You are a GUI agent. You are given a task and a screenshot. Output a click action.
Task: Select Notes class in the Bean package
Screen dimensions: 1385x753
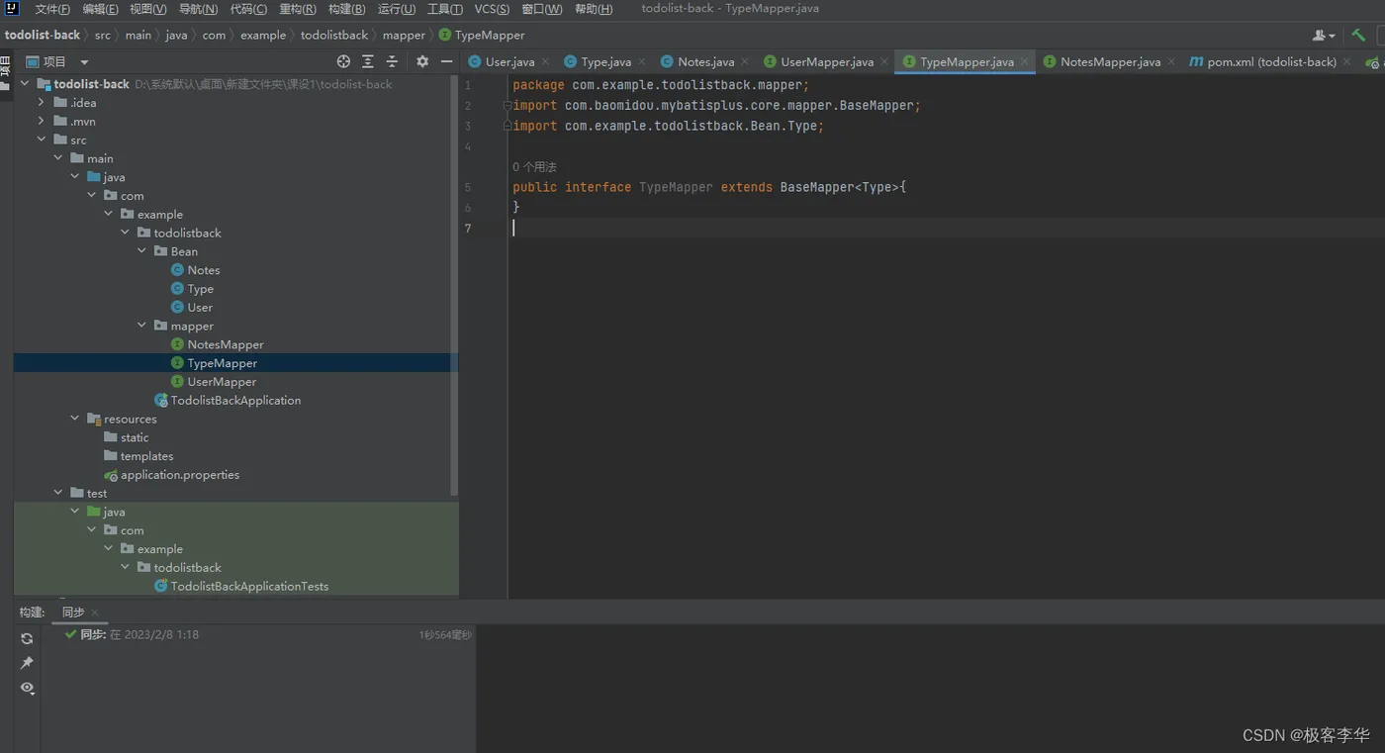196,270
